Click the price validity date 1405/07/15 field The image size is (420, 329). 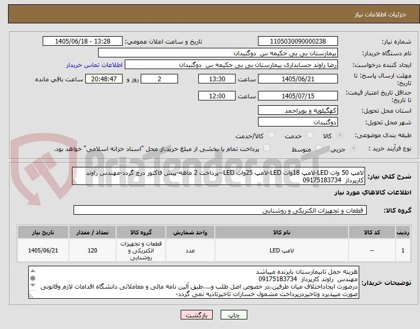(x=297, y=96)
